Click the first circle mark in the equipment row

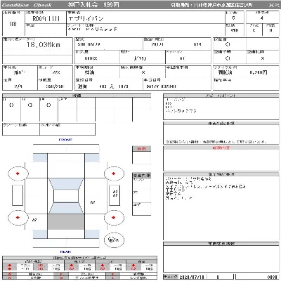11,105
